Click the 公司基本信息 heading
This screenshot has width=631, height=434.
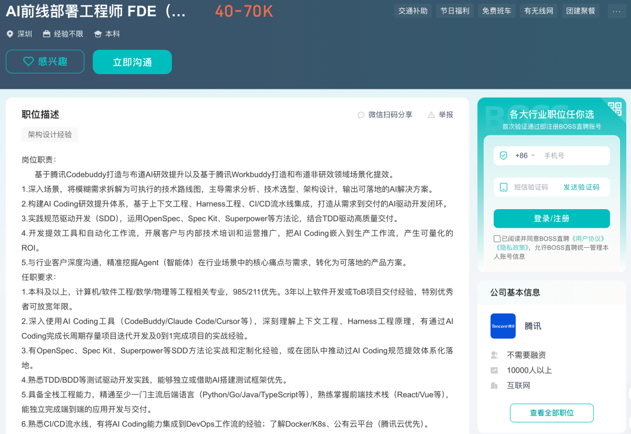point(515,293)
